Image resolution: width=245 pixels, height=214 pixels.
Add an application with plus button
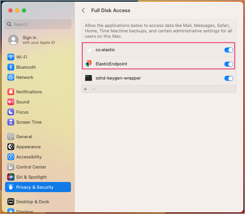pos(85,89)
